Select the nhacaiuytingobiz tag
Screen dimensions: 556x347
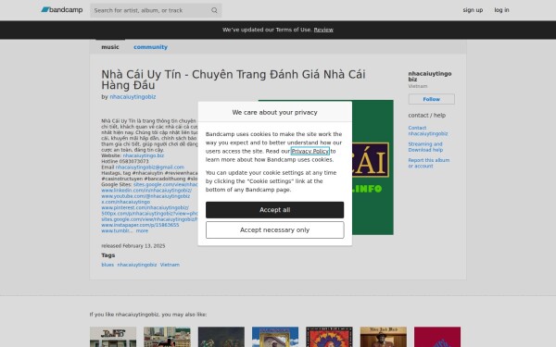pos(137,265)
